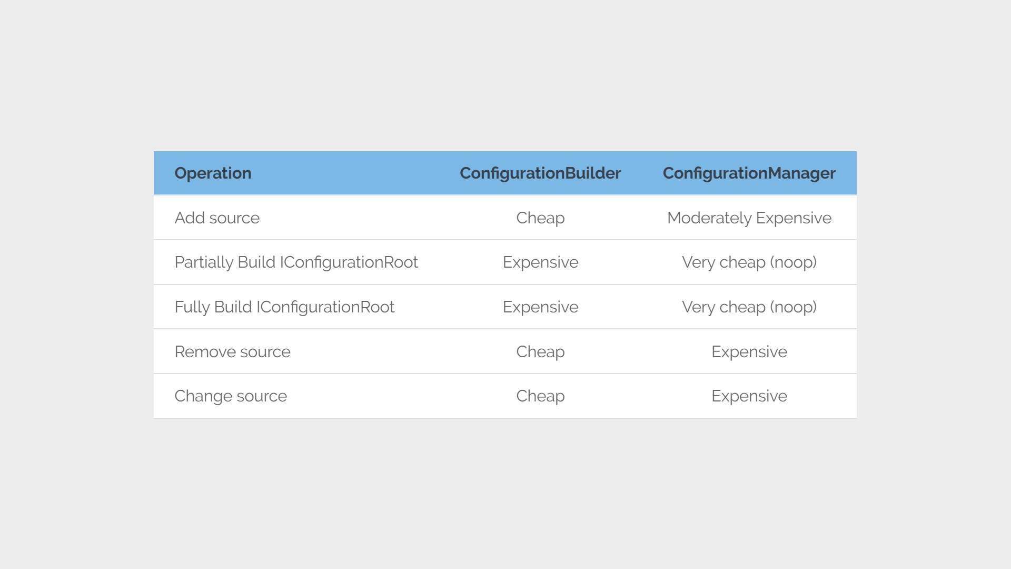Click 'Expensive' builder cell for Fully Build

click(x=540, y=307)
